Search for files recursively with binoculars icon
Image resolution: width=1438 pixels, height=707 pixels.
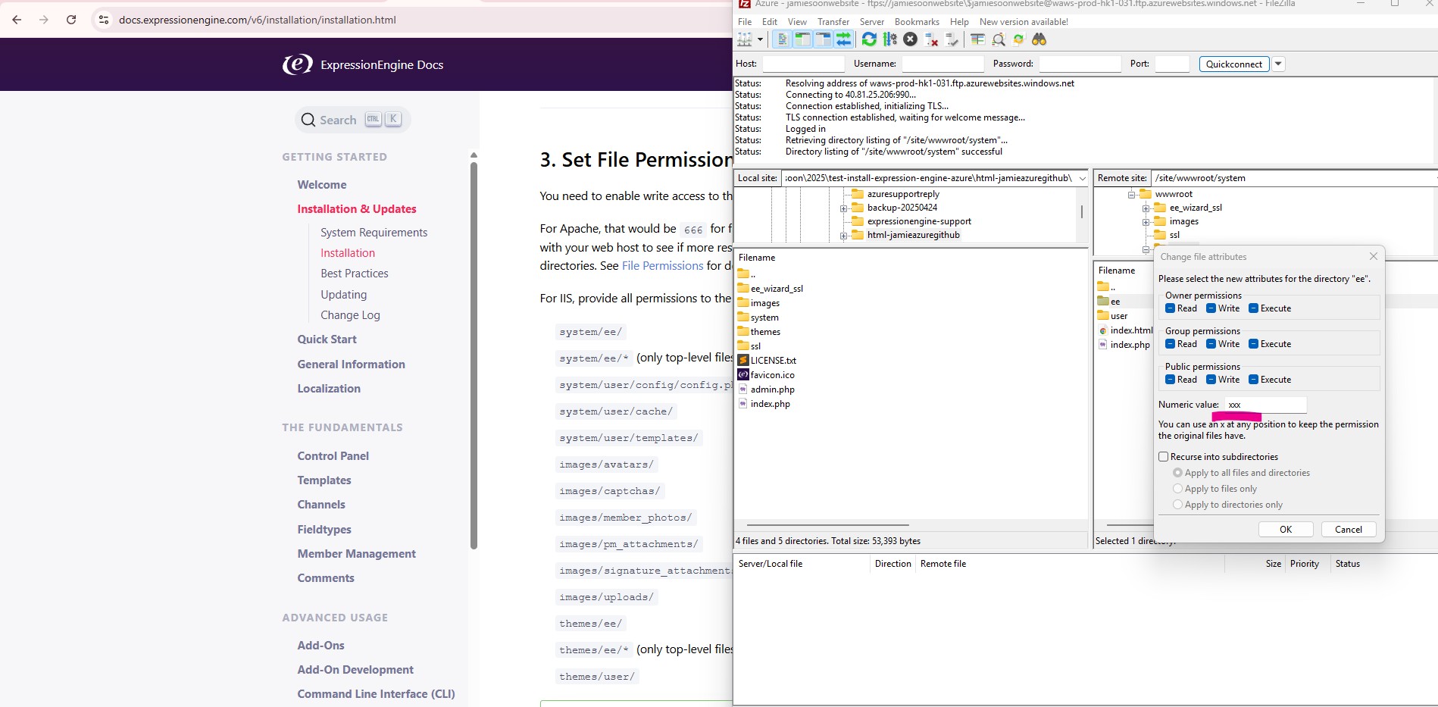click(x=1039, y=39)
